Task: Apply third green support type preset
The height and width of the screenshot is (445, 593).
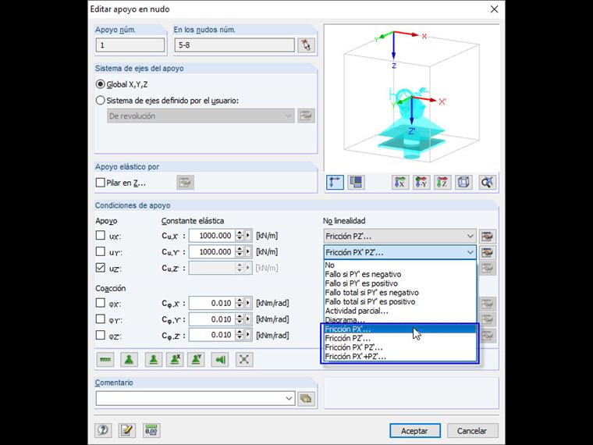Action: pos(153,359)
